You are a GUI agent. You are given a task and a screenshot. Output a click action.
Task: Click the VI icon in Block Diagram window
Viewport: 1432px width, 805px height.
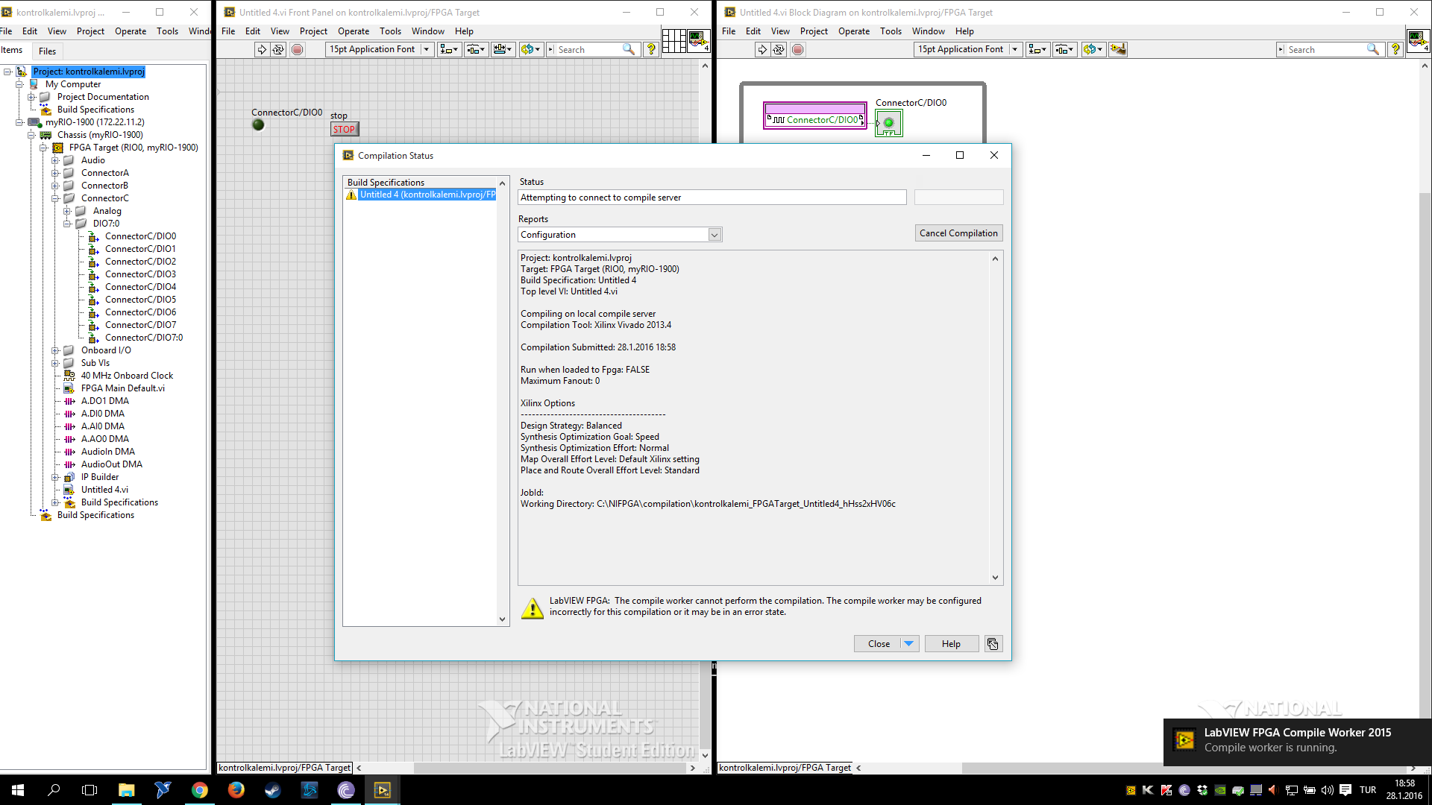pos(1418,40)
